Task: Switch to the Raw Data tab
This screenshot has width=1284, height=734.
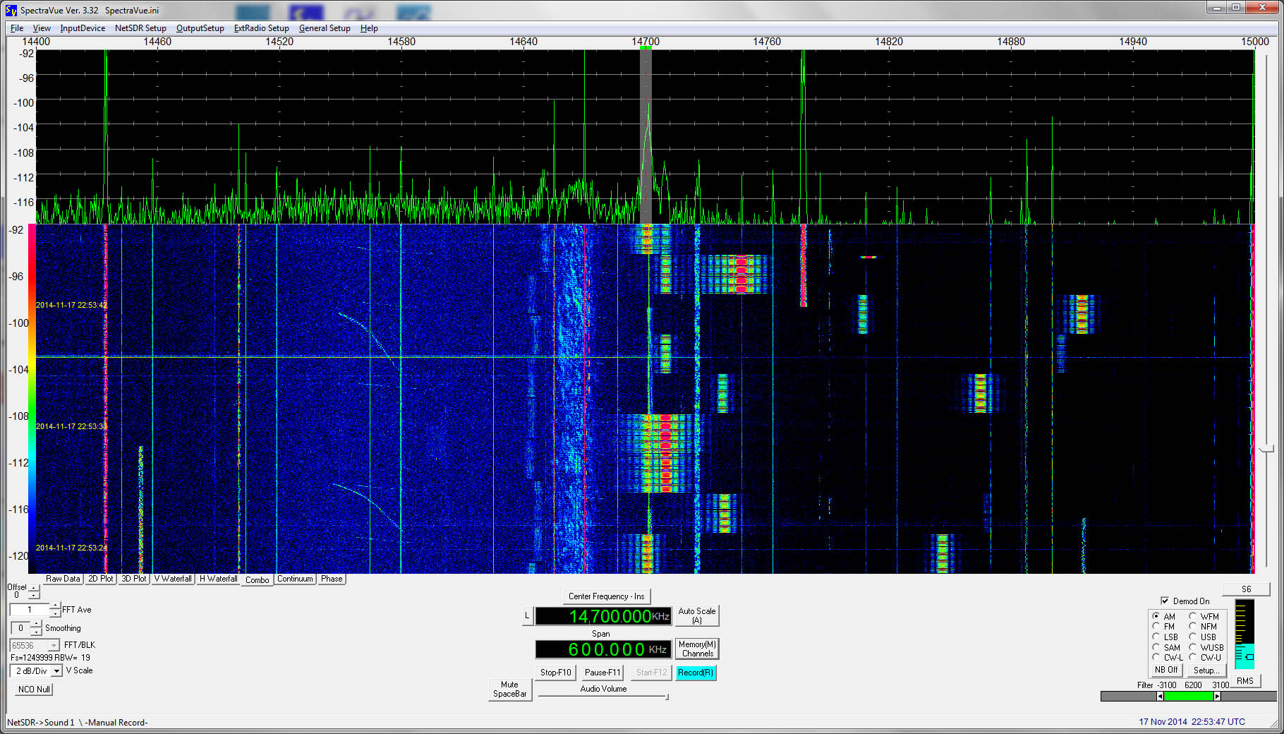Action: point(63,579)
